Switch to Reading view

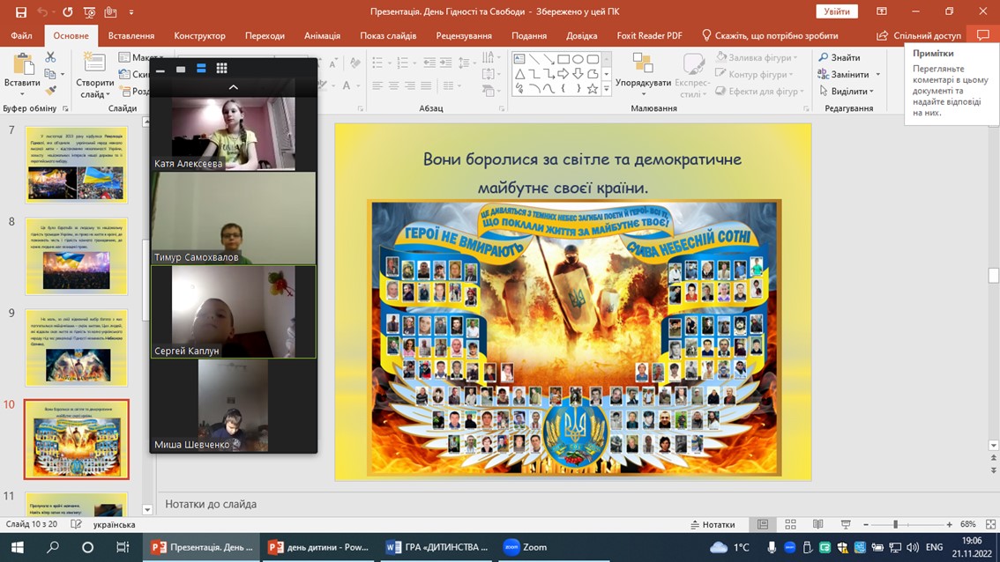click(818, 524)
